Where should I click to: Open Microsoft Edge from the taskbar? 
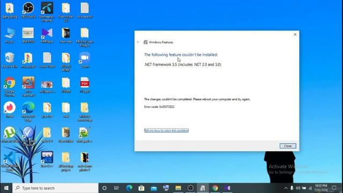pyautogui.click(x=129, y=188)
